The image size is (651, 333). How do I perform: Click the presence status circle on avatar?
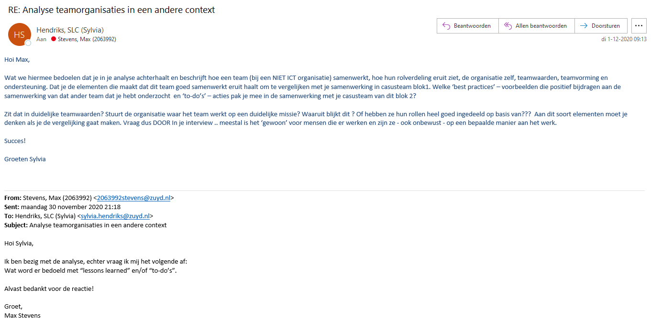coord(28,43)
